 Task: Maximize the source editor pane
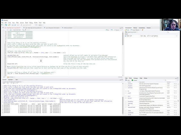[122, 28]
